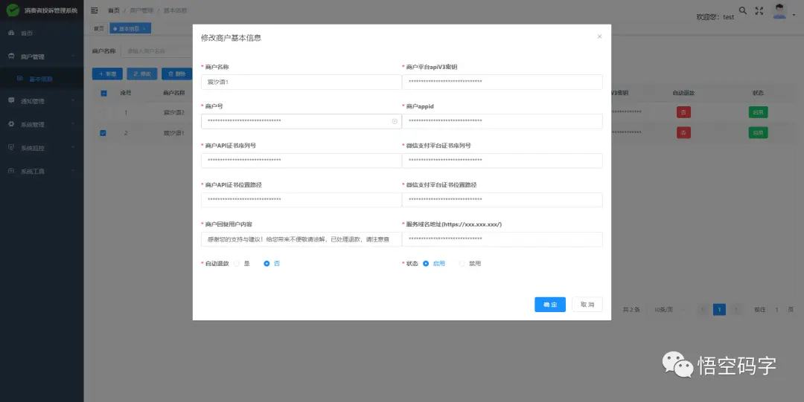
Task: Uncheck the row 2 checkbox in table
Action: tap(103, 133)
